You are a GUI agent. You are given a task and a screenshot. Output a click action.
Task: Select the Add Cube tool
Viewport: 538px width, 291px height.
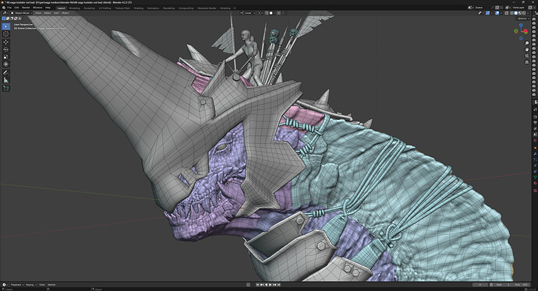(x=5, y=88)
